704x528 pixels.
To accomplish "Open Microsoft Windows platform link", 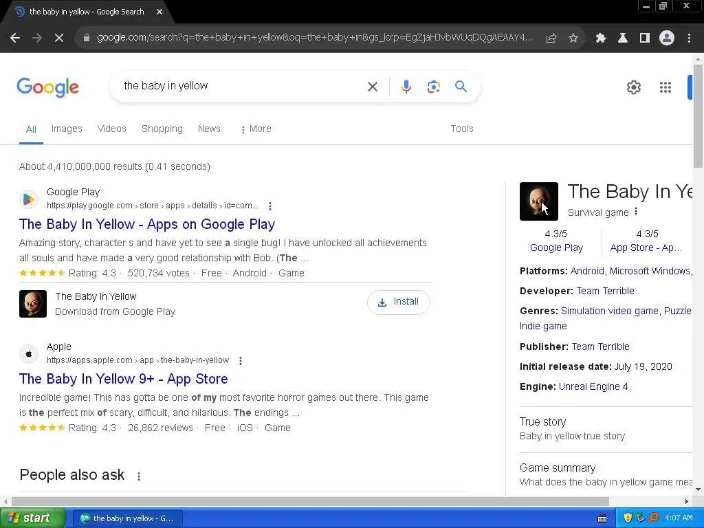I will point(650,271).
